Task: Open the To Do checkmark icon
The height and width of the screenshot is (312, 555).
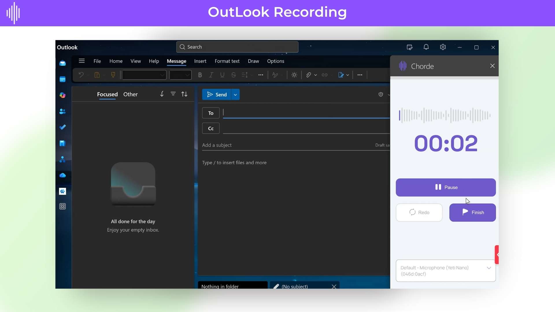Action: tap(62, 127)
